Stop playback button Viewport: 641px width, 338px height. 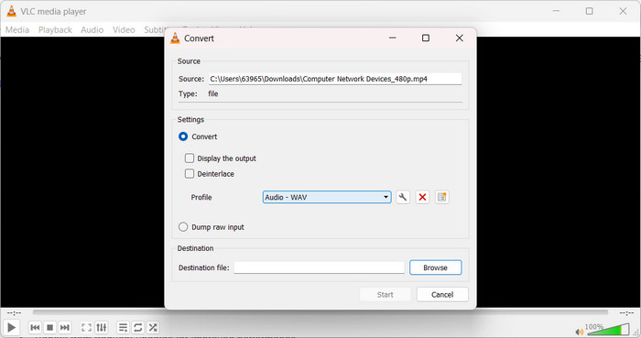click(x=49, y=327)
